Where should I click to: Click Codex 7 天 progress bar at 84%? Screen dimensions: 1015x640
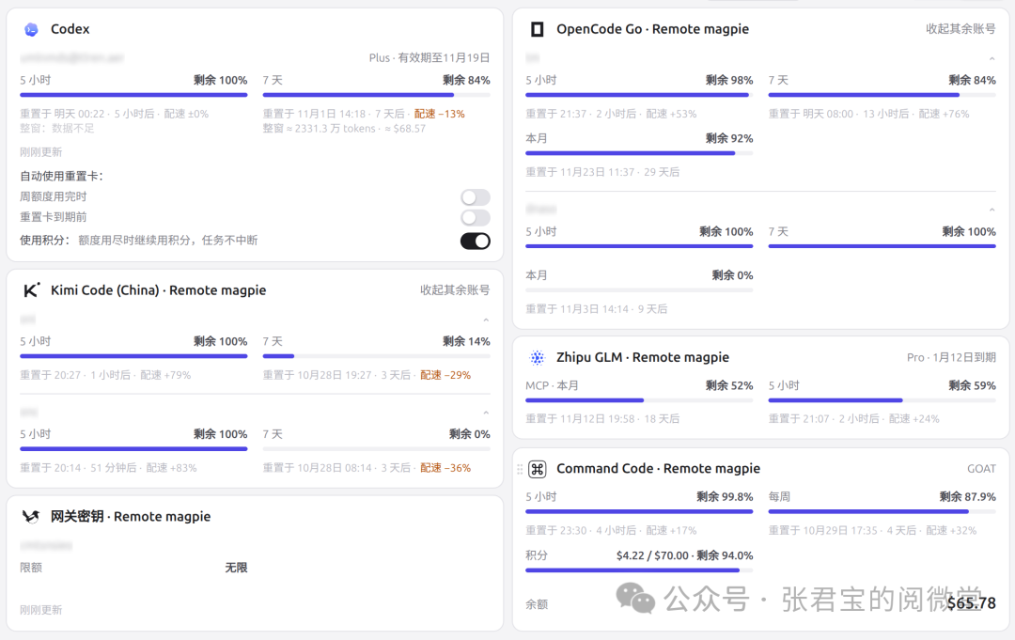point(376,95)
